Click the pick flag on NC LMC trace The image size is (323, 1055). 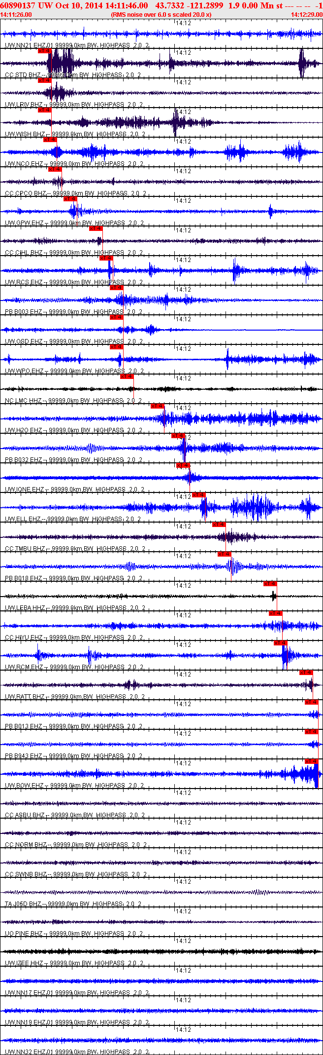pyautogui.click(x=127, y=377)
